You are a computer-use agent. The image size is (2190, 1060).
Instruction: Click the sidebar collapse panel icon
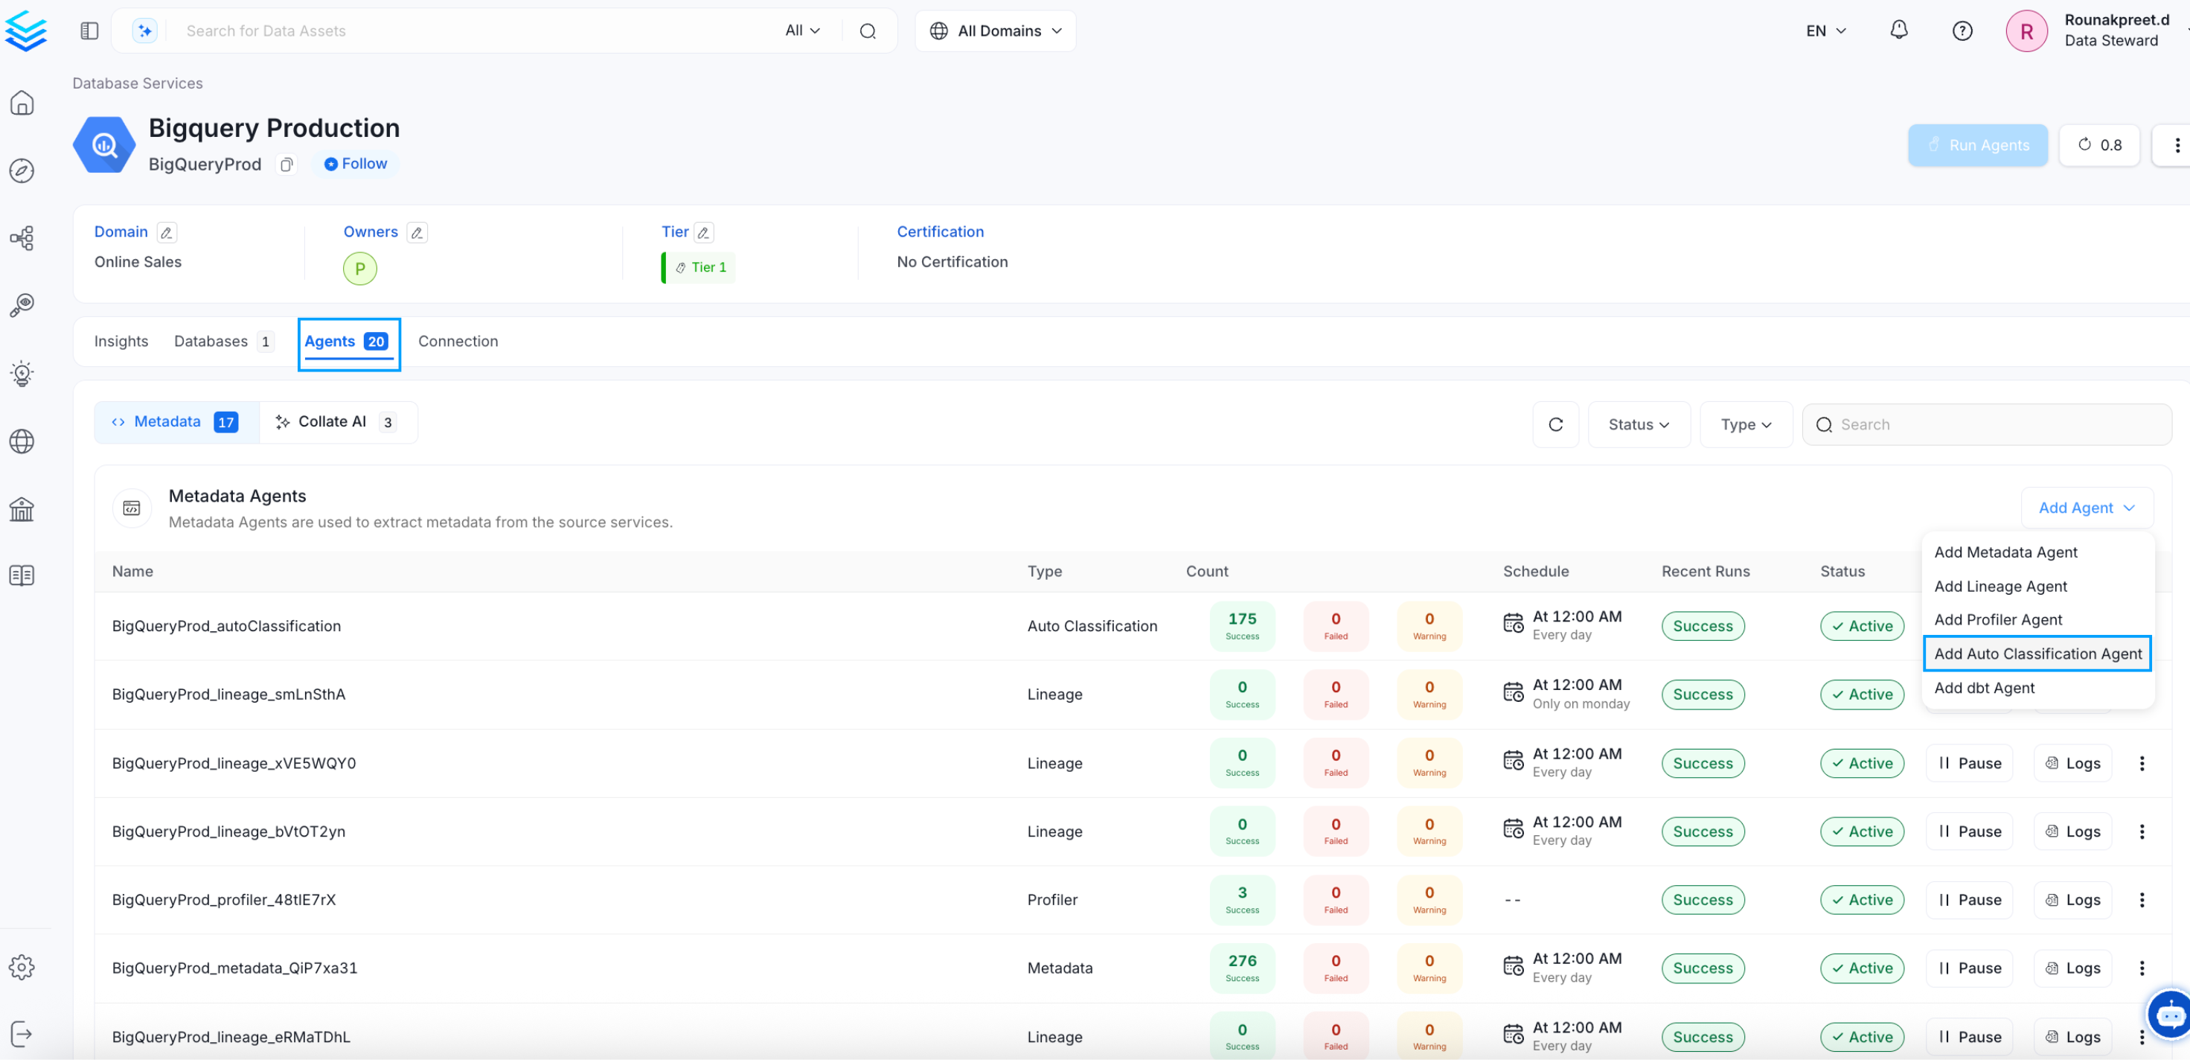coord(89,31)
